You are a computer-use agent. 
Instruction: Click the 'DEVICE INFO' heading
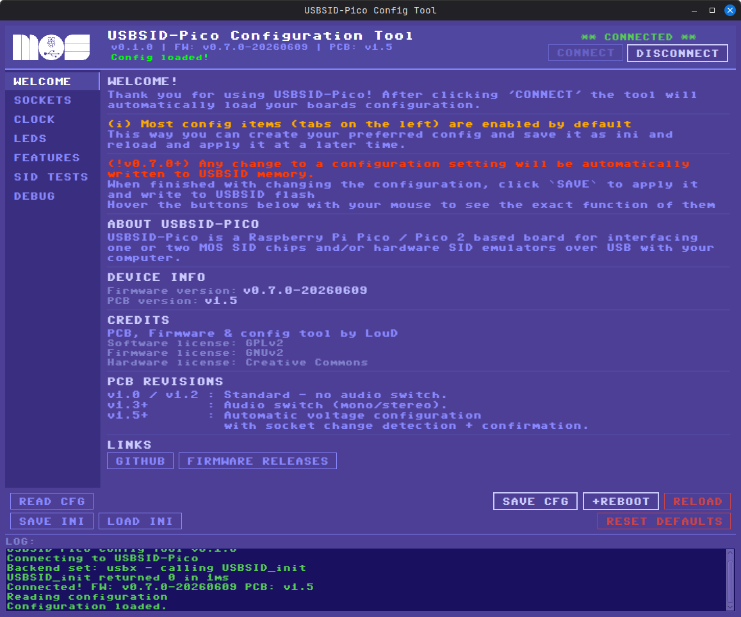point(156,277)
